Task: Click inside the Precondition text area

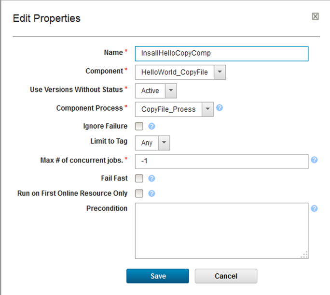Action: (x=221, y=231)
